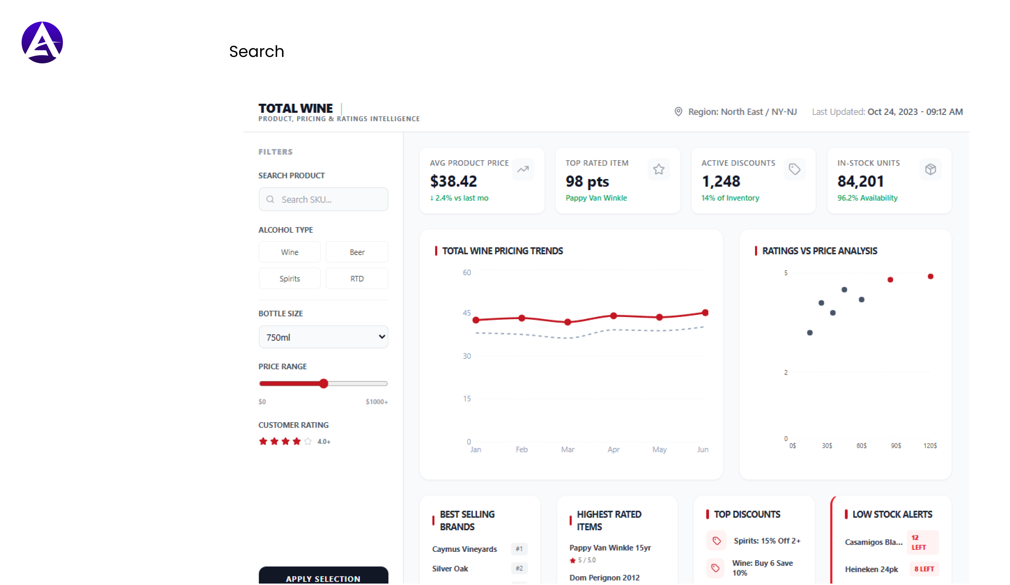Click the price tag icon on Active Discounts card

[794, 170]
